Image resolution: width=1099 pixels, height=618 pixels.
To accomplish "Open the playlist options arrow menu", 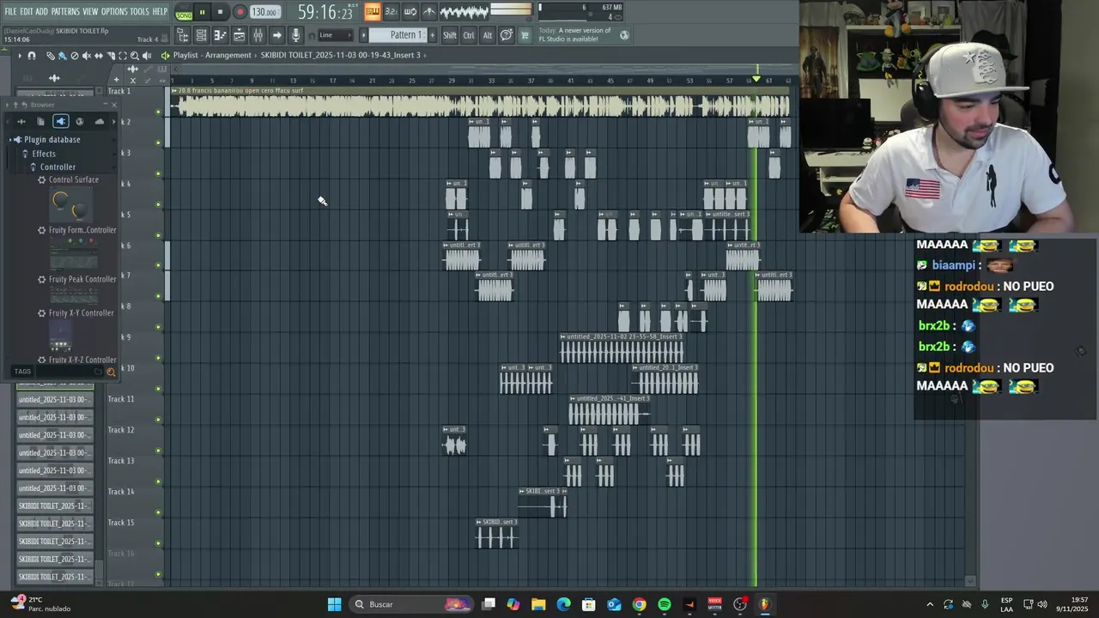I will (19, 56).
